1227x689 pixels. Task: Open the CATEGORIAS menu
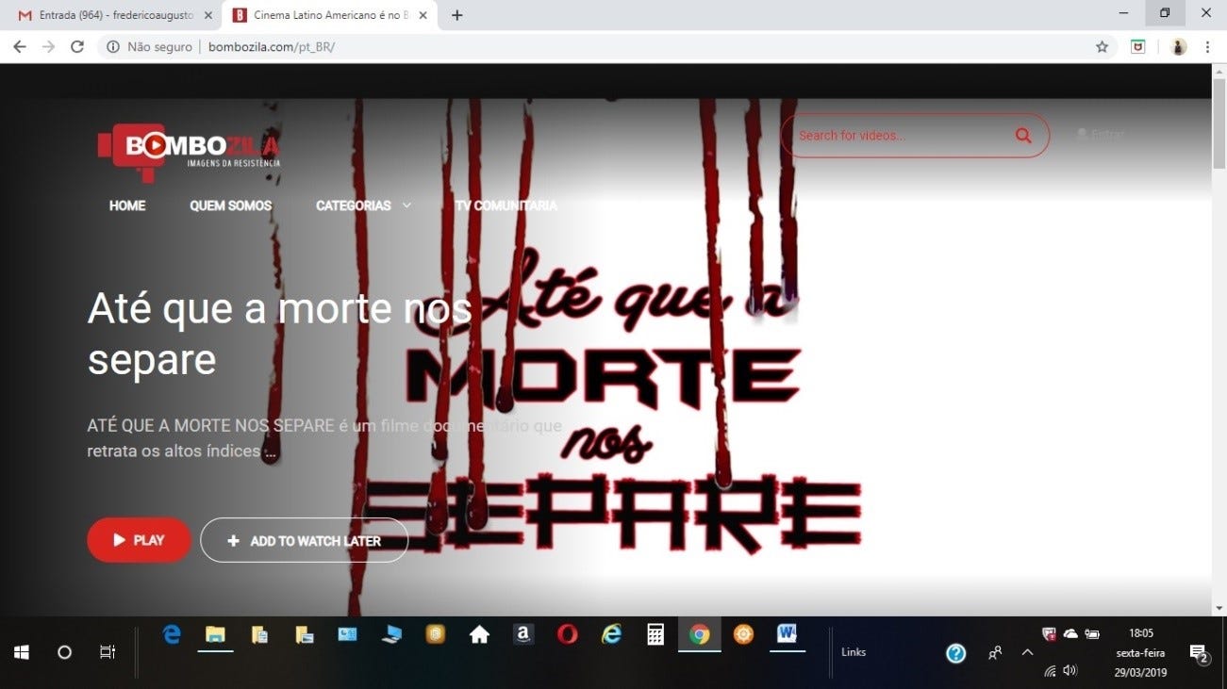pyautogui.click(x=354, y=205)
